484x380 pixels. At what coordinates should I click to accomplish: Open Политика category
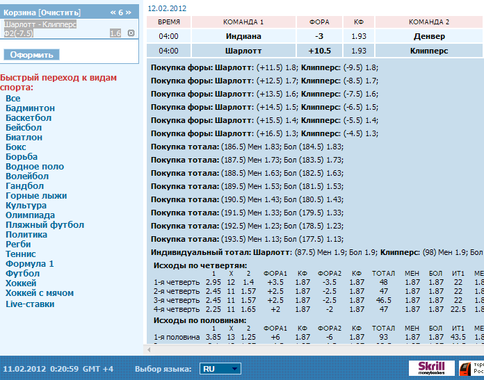(x=26, y=234)
